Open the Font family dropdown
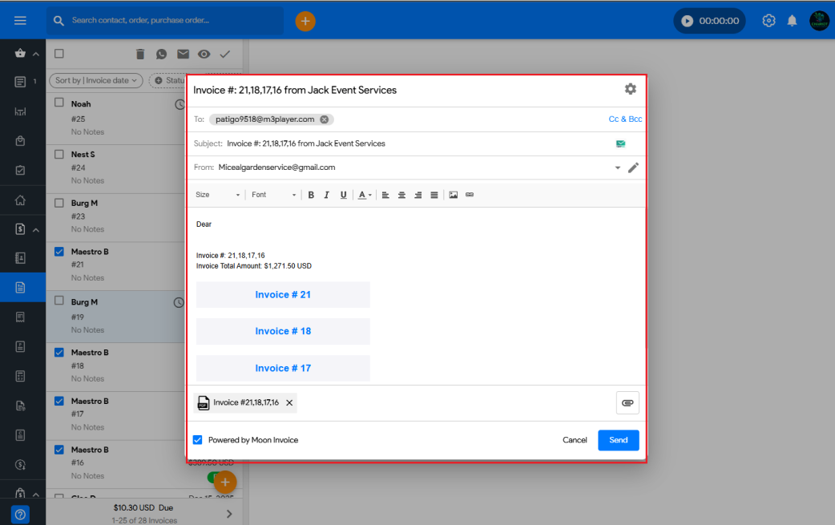The width and height of the screenshot is (835, 525). [x=273, y=195]
